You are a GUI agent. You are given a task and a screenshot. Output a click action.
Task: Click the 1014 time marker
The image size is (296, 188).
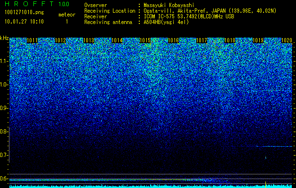[117, 40]
